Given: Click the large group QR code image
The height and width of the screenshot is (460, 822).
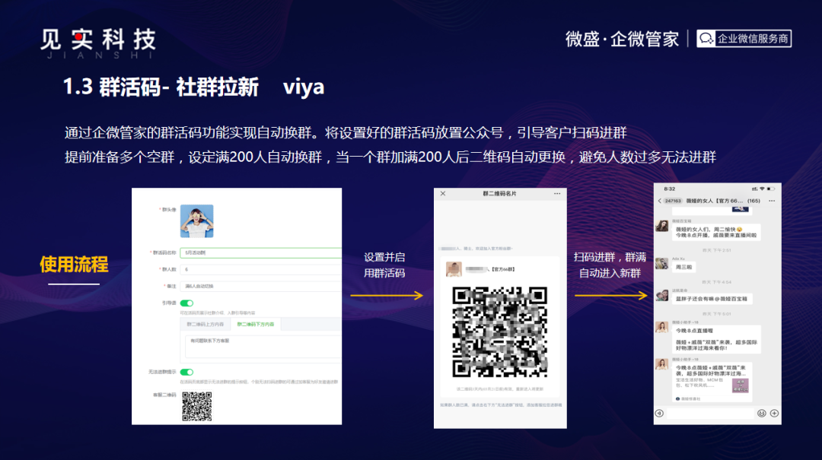Looking at the screenshot, I should tap(499, 332).
